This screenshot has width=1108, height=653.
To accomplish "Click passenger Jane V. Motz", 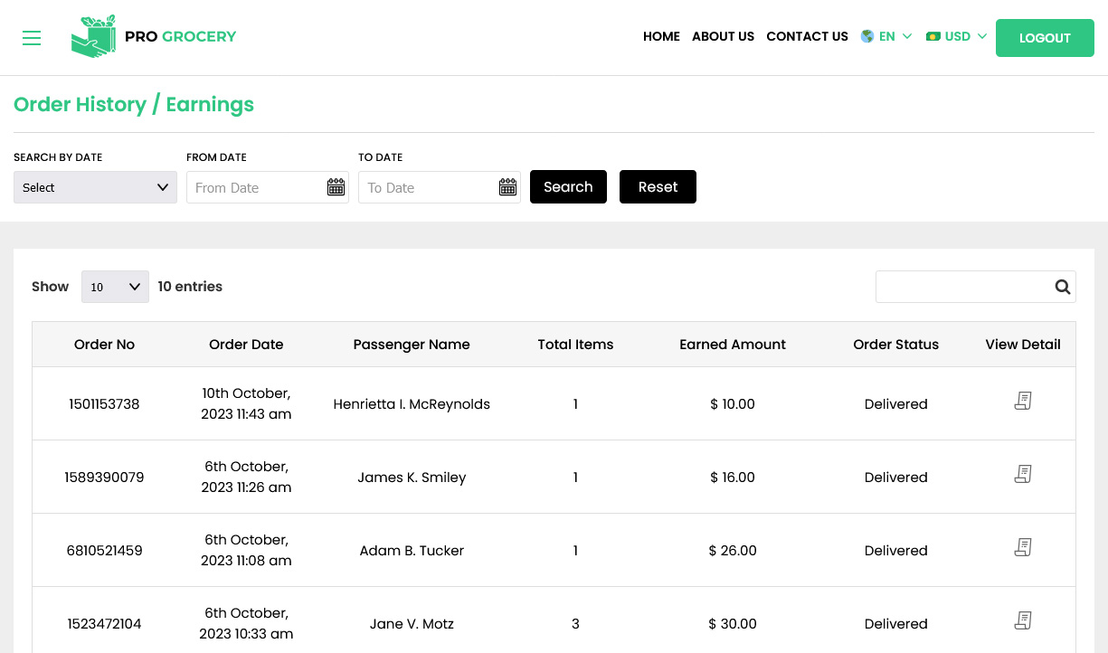I will [x=412, y=624].
